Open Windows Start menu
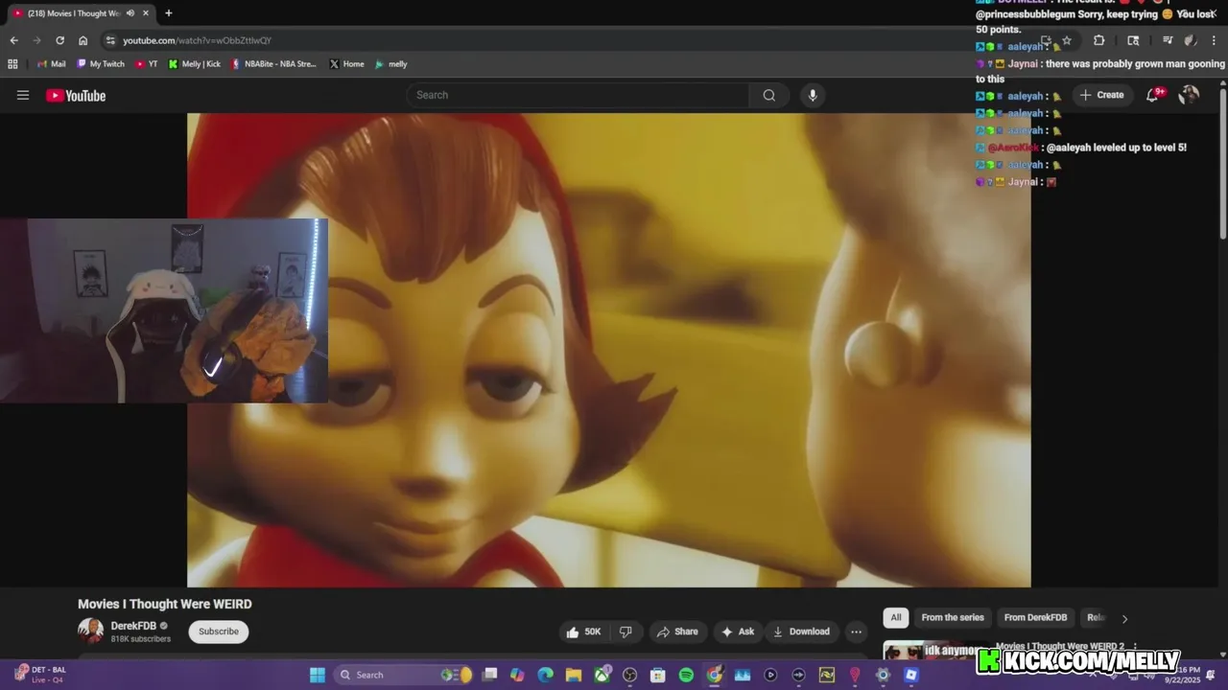The width and height of the screenshot is (1228, 690). click(318, 675)
